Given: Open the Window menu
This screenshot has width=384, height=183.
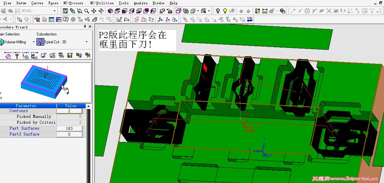Looking at the screenshot, I should tap(158, 3).
